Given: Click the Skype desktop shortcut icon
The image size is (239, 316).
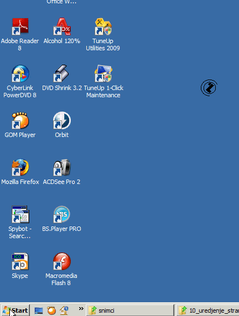Looking at the screenshot, I should pyautogui.click(x=20, y=261).
